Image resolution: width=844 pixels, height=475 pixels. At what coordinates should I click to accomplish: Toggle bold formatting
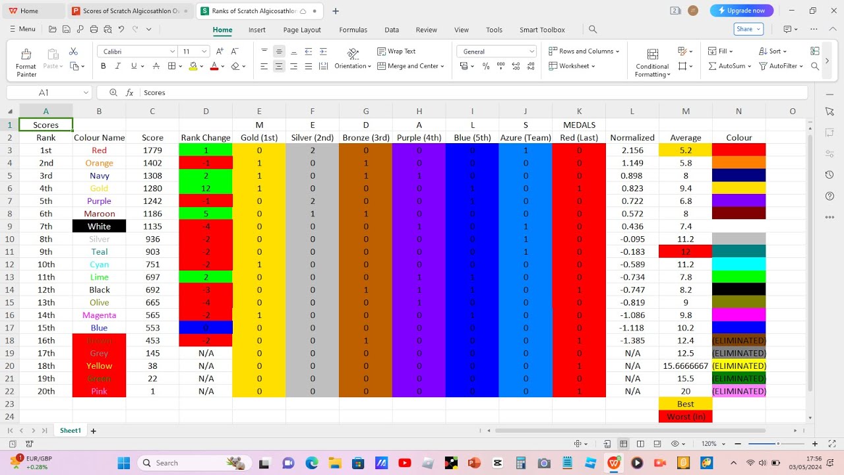tap(103, 66)
